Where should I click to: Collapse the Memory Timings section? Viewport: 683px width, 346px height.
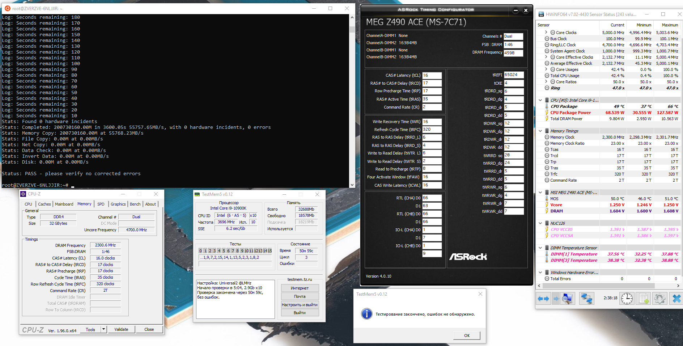[x=540, y=131]
